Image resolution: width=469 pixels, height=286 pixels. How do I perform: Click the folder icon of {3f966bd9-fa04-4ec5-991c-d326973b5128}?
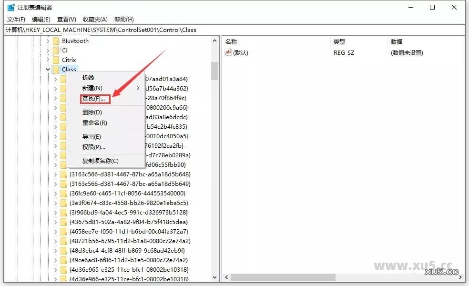pyautogui.click(x=64, y=212)
